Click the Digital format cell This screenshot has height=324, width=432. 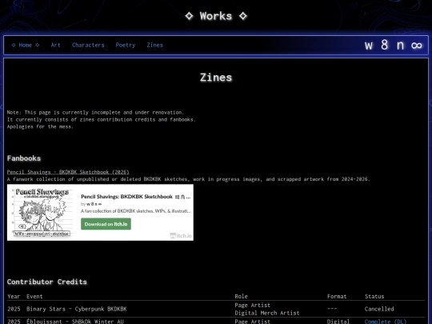338,322
